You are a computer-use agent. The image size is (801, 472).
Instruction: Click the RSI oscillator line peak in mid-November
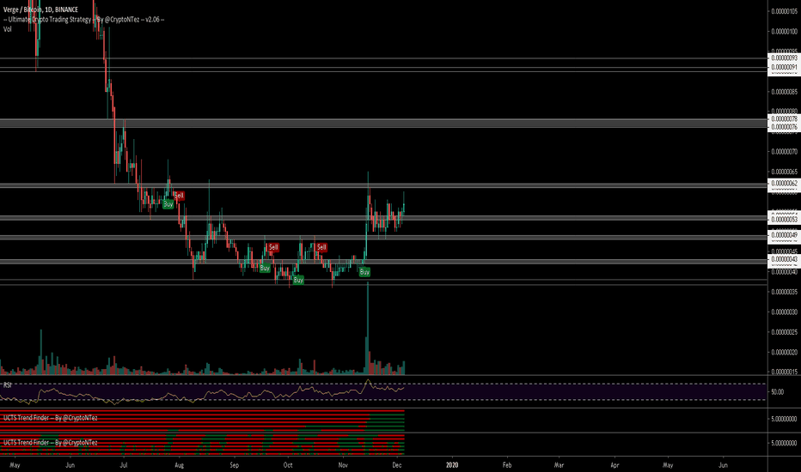point(368,381)
